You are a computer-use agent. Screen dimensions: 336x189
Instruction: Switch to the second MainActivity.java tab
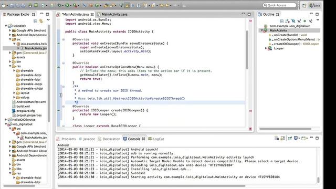click(112, 14)
